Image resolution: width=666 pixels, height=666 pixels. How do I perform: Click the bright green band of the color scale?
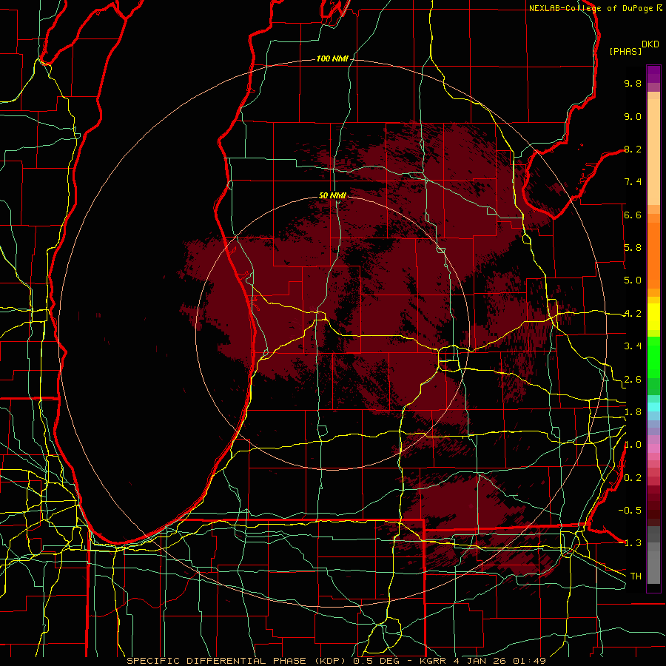(653, 357)
